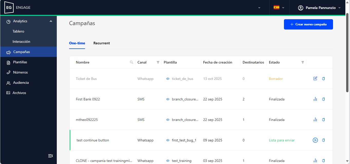Open the Tablero analytics link
350x164 pixels.
[x=18, y=31]
